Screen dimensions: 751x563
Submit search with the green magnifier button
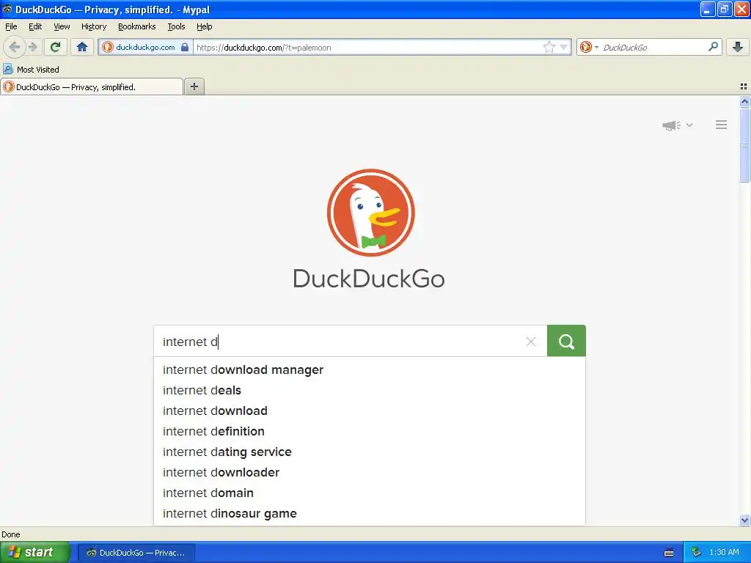point(566,341)
